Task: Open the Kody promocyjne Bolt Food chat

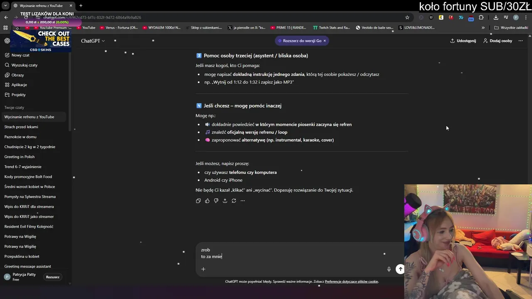Action: pyautogui.click(x=28, y=176)
